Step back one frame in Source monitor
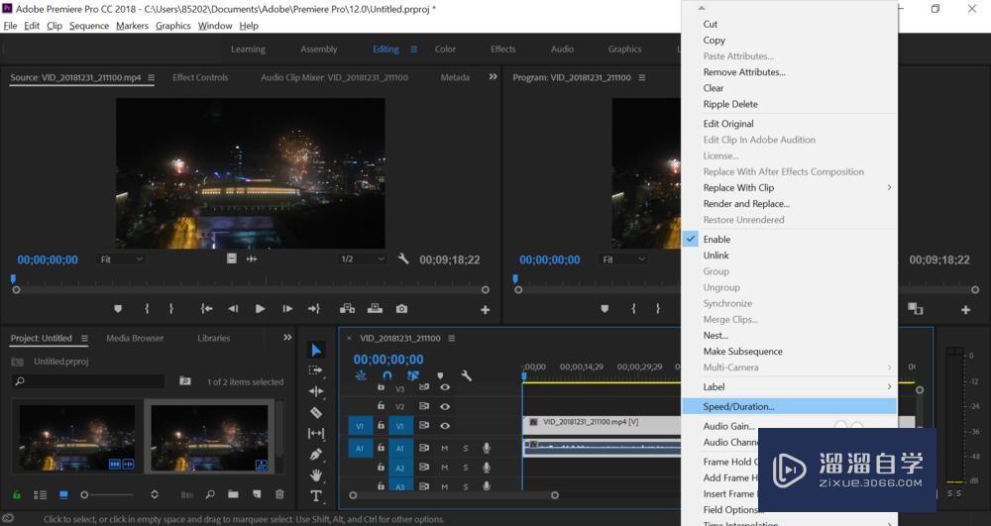The width and height of the screenshot is (991, 526). point(233,309)
